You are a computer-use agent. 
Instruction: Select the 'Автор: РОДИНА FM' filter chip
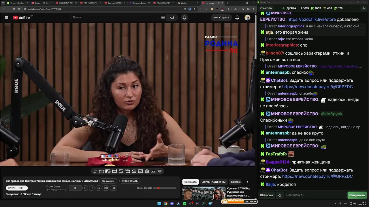(x=214, y=182)
